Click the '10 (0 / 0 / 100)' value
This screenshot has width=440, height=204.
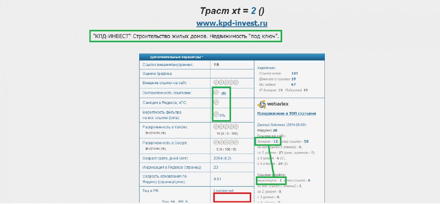227,133
